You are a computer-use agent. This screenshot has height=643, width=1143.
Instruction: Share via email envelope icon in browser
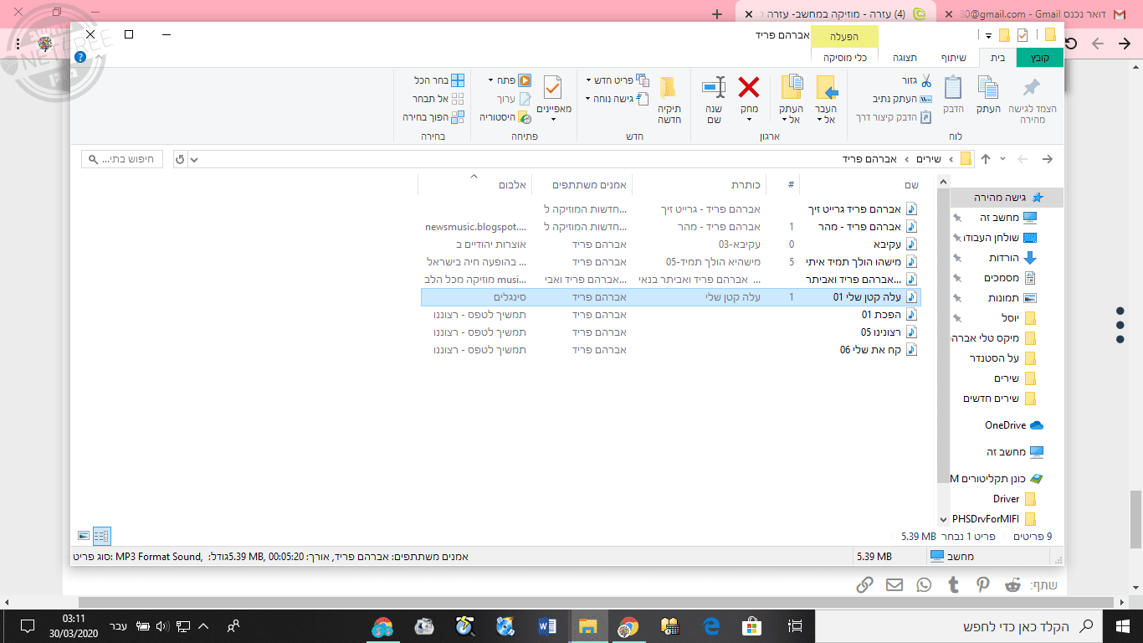(894, 585)
